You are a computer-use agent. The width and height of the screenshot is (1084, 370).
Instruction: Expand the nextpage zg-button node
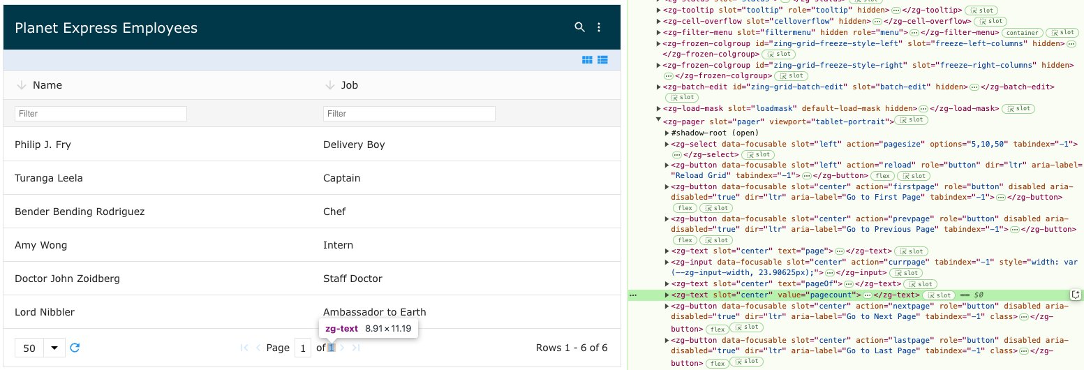click(667, 306)
